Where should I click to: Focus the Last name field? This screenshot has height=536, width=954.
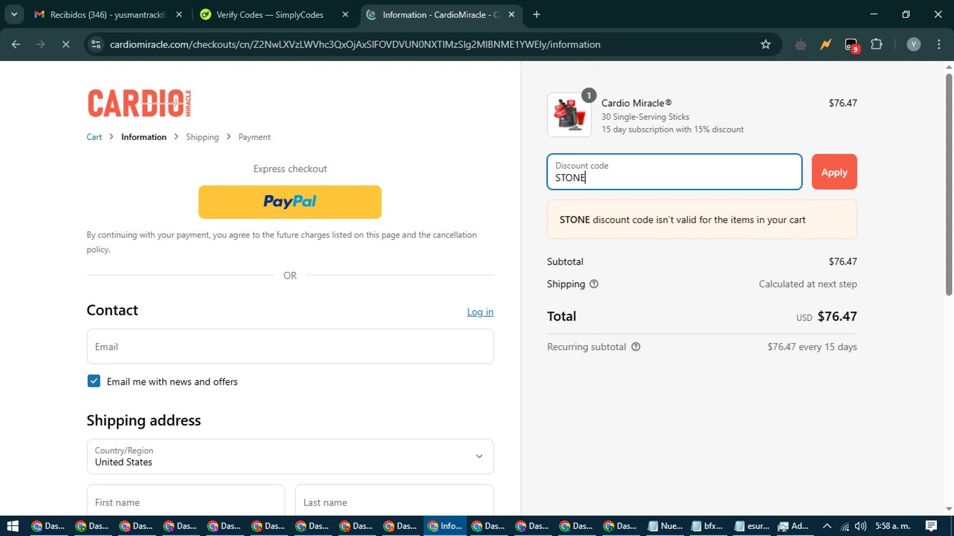[394, 502]
